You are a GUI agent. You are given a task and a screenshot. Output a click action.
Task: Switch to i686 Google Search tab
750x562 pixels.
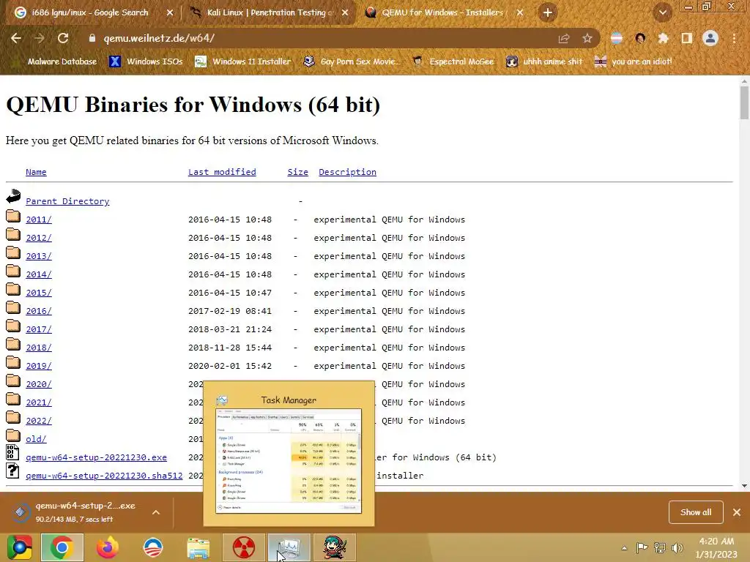[89, 12]
